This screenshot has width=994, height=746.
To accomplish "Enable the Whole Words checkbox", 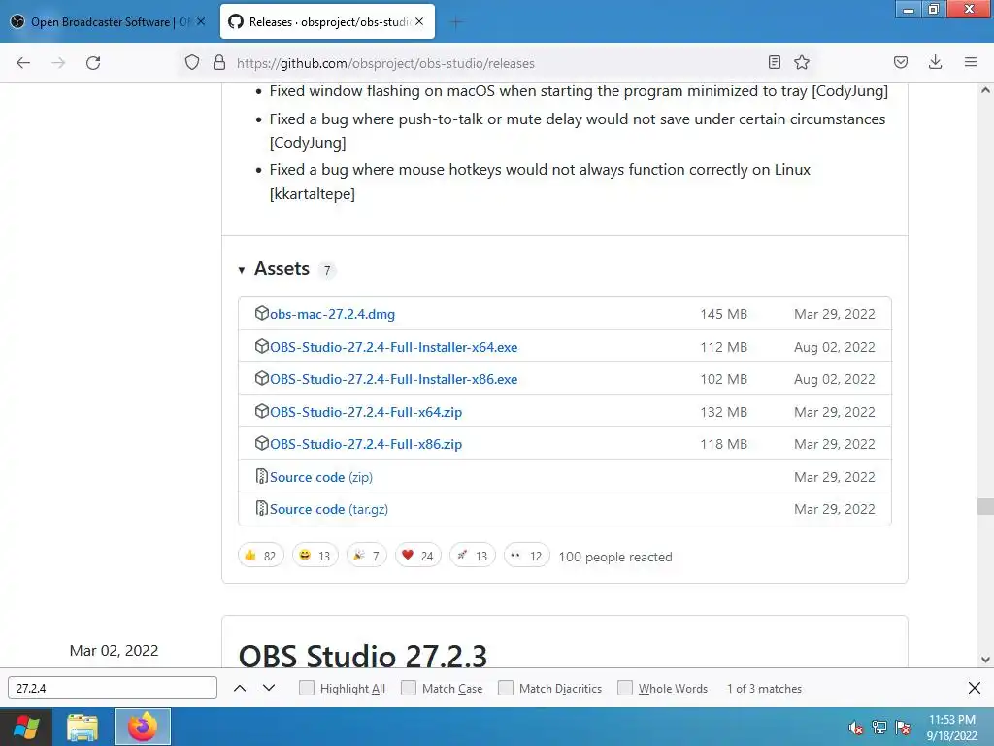I will pos(625,689).
